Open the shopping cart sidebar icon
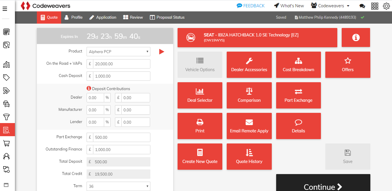 (6, 143)
